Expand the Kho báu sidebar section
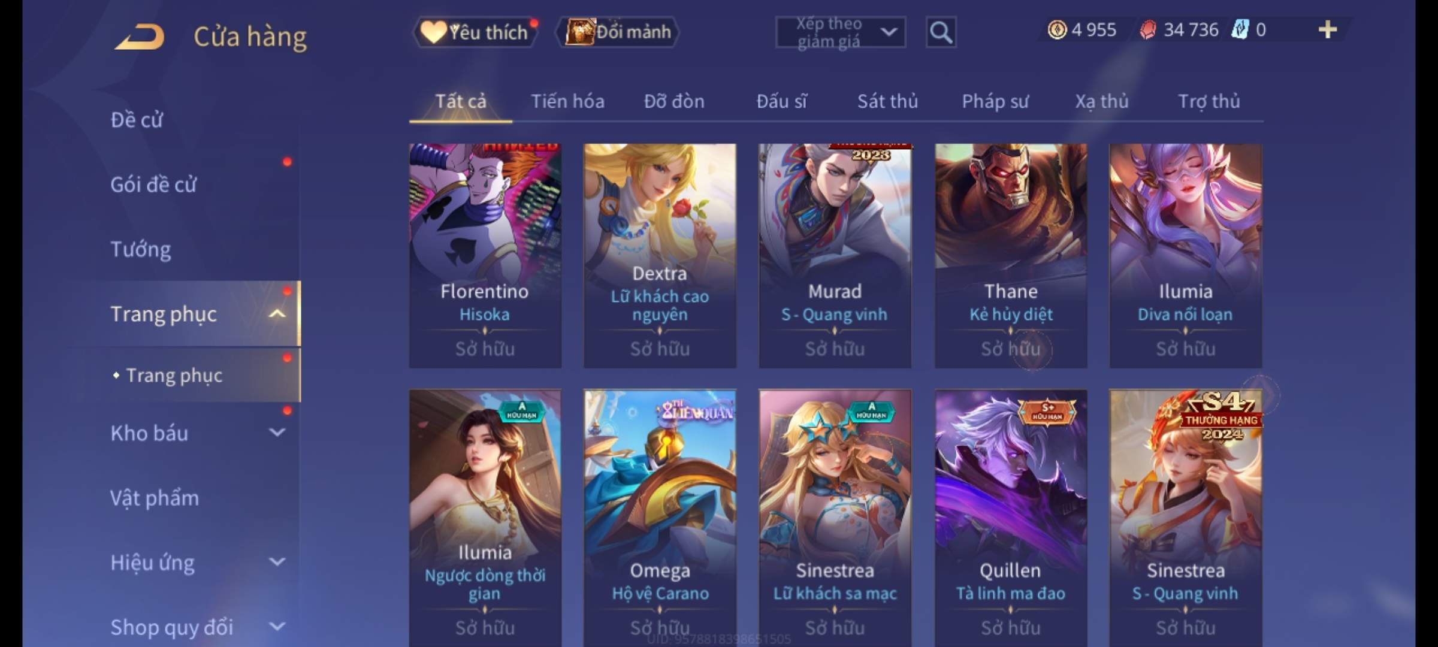Viewport: 1438px width, 647px height. point(277,432)
